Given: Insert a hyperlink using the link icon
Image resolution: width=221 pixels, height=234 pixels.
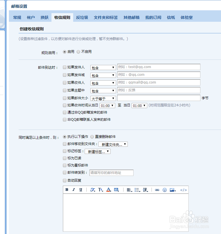Looking at the screenshot, I should pos(157,190).
